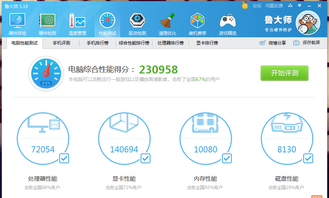Toggle the 显卡性能 checkbox
The width and height of the screenshot is (329, 198).
pos(145,158)
